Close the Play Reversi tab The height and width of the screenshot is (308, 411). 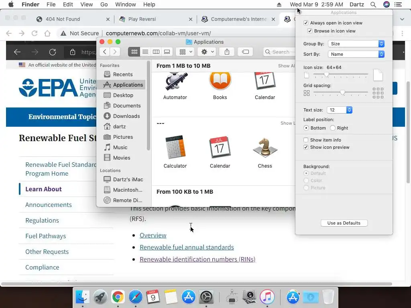191,19
